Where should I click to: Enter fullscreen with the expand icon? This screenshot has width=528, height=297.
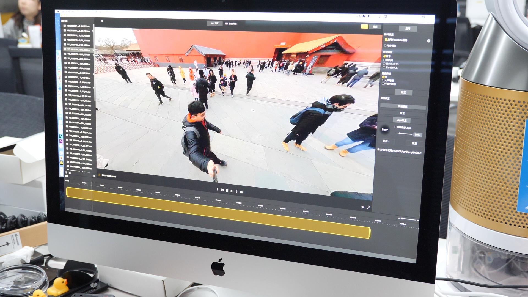368,208
